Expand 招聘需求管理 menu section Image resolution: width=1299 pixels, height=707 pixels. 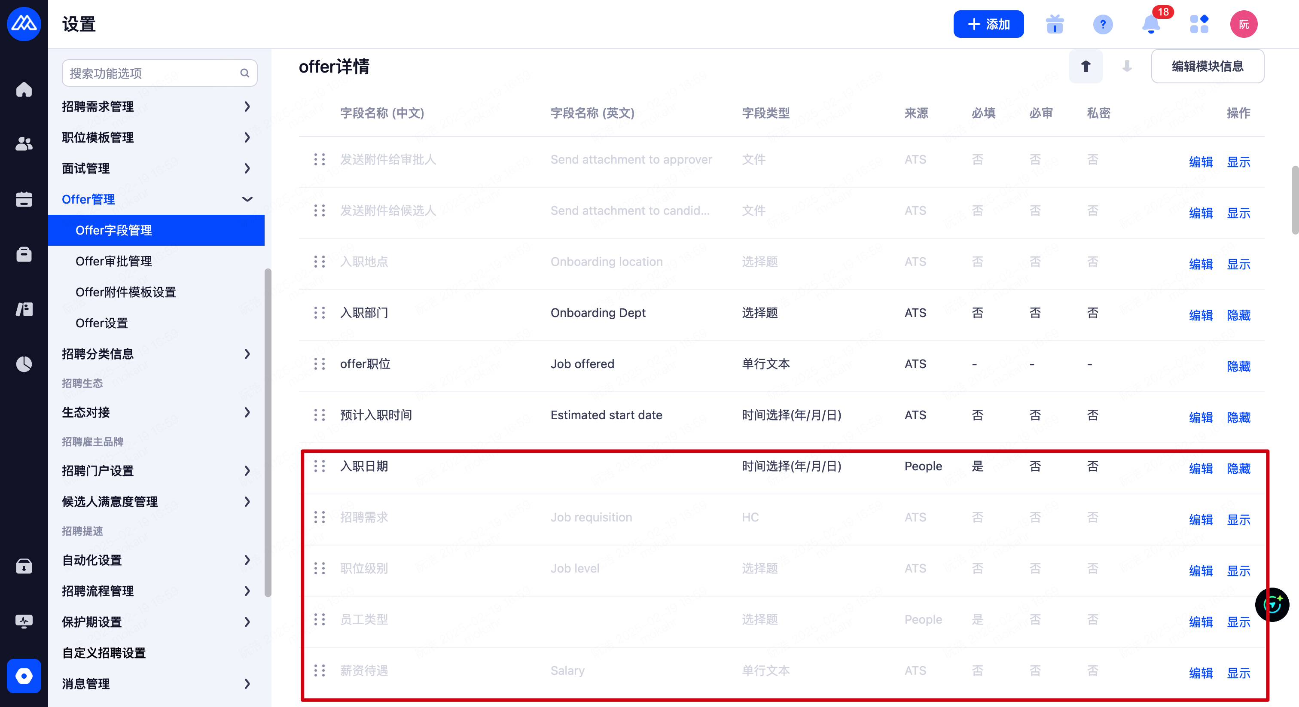156,107
